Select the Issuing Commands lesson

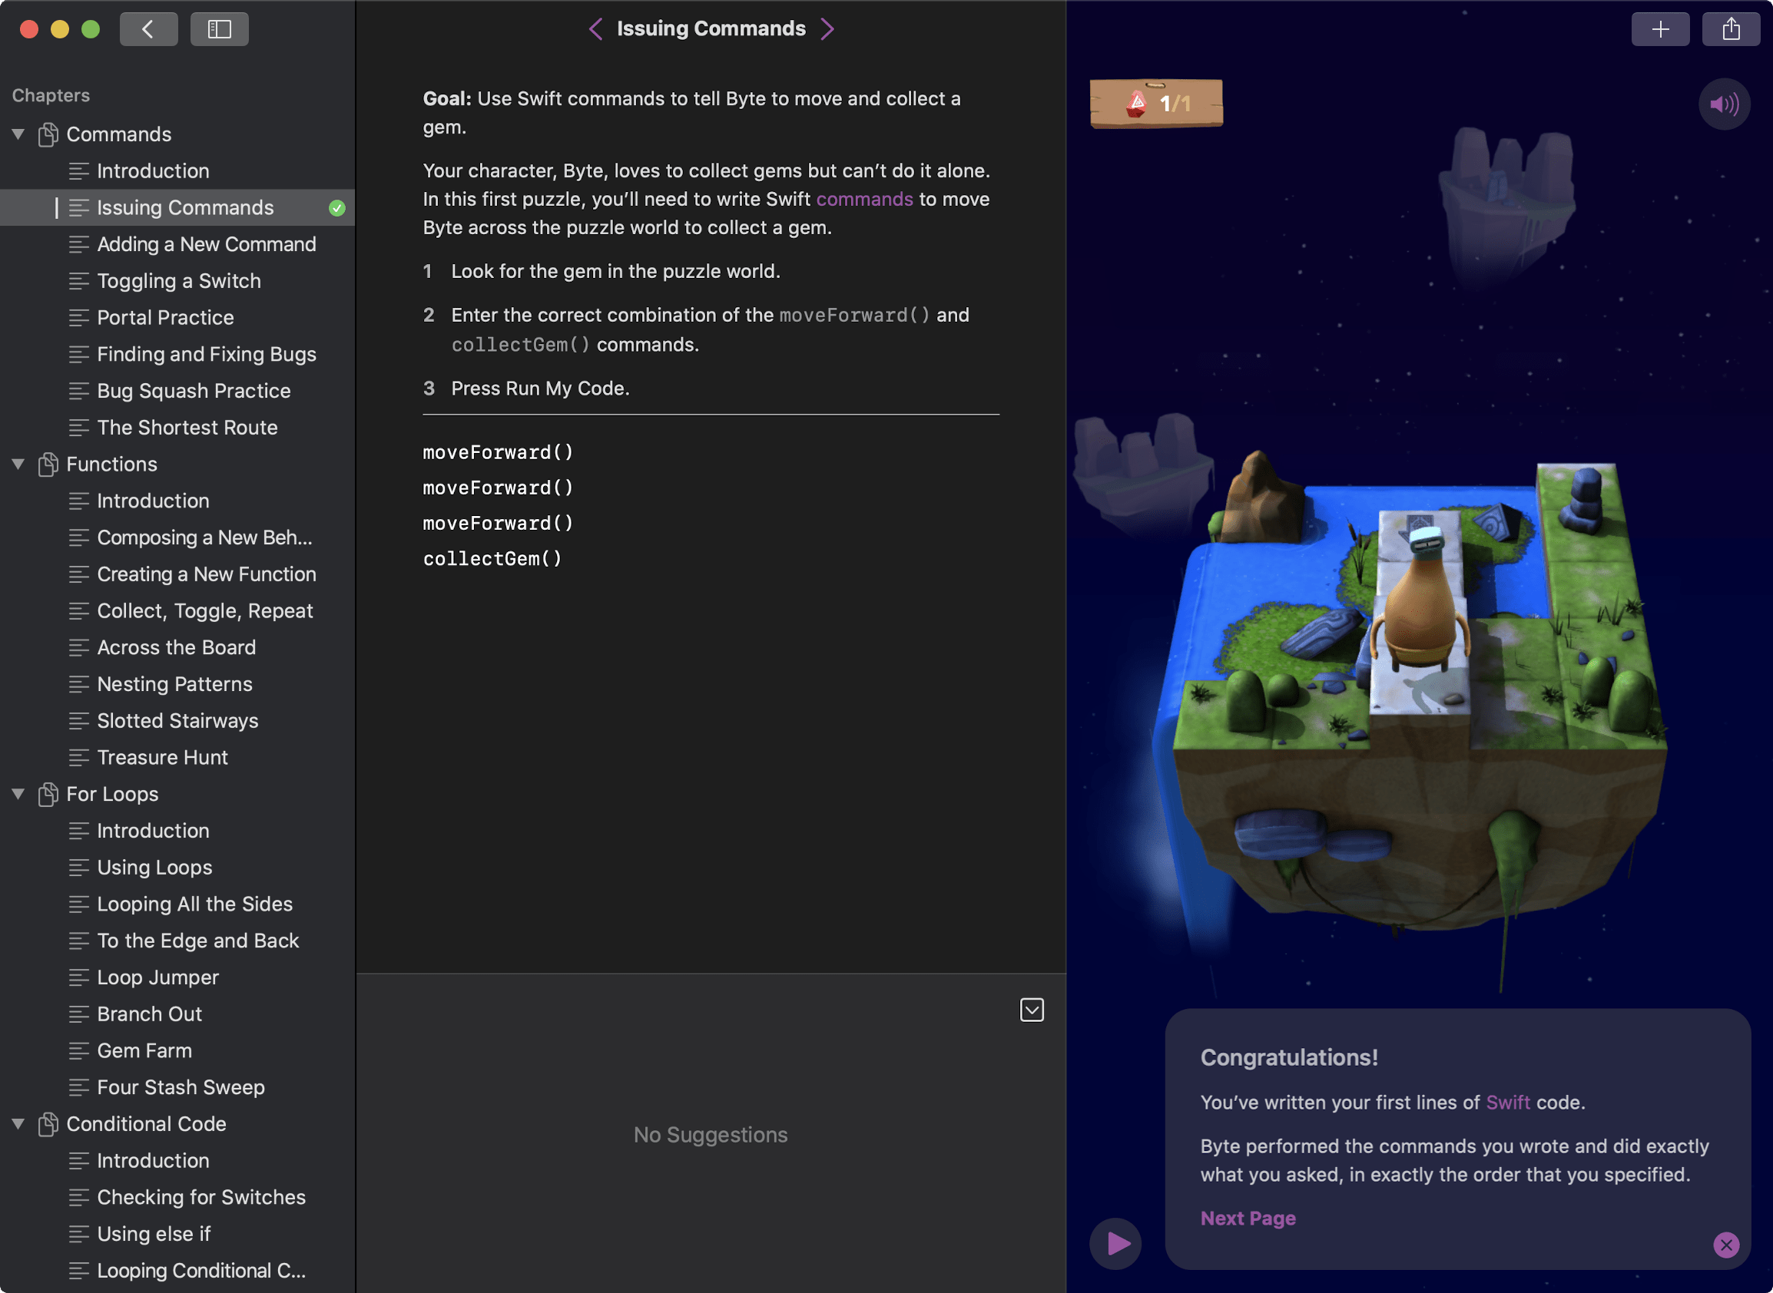(184, 207)
